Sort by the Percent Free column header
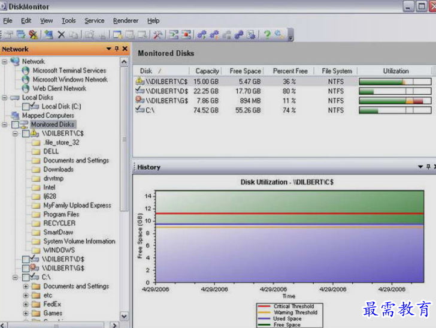Screen dimensions: 436x328 pyautogui.click(x=289, y=71)
